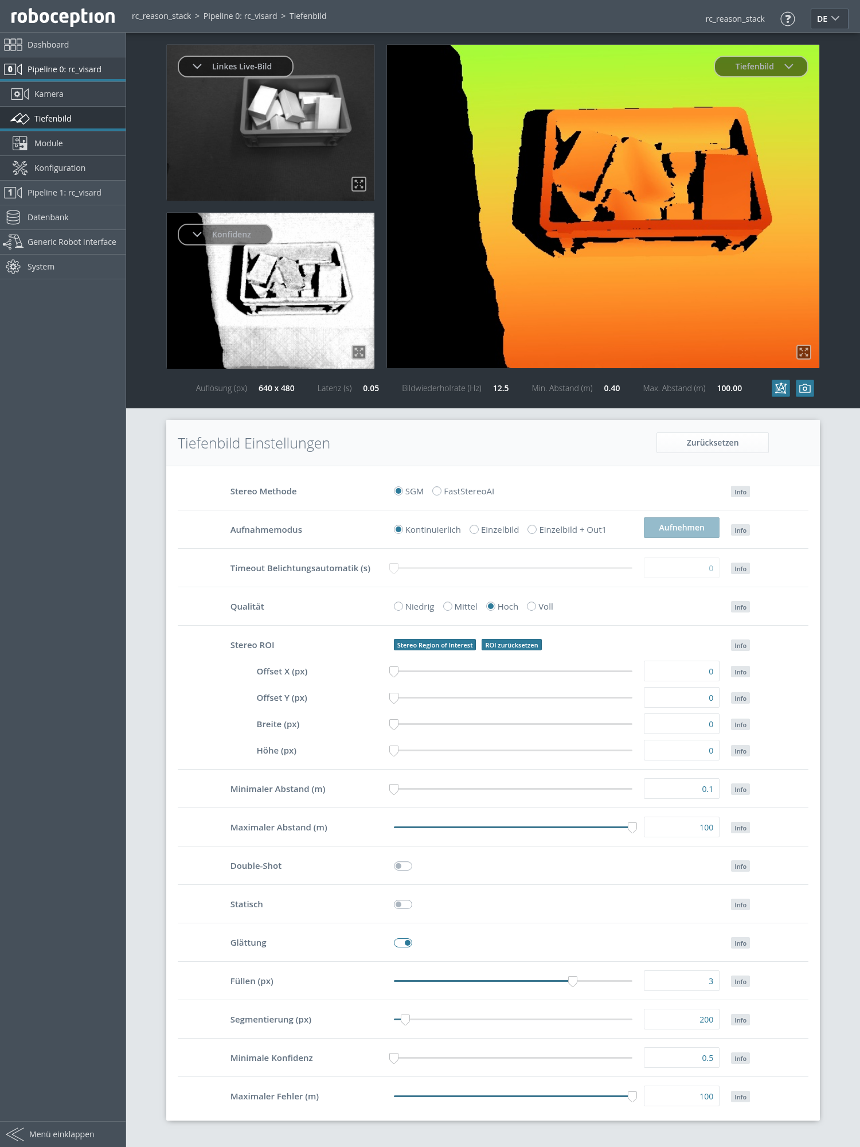The width and height of the screenshot is (860, 1147).
Task: Adjust the Segmentierung (px) slider handle
Action: (x=405, y=1020)
